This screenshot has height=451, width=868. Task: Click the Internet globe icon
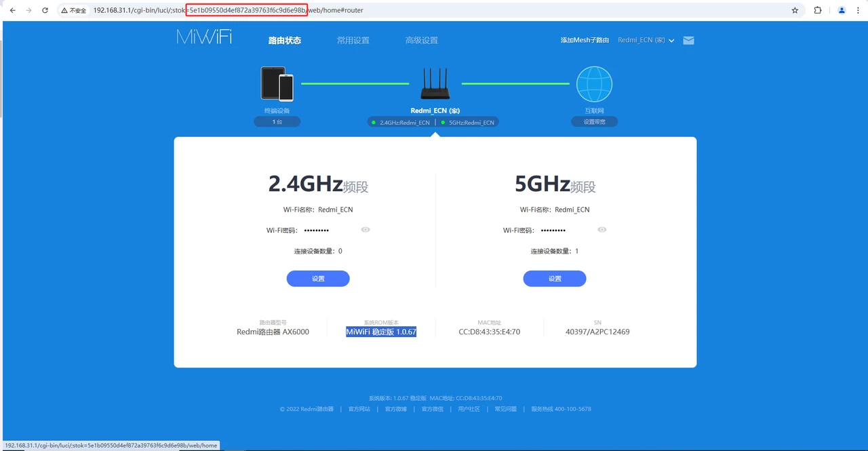click(x=594, y=84)
